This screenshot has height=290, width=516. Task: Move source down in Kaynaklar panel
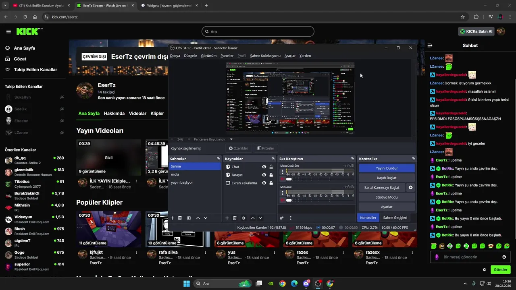point(260,218)
